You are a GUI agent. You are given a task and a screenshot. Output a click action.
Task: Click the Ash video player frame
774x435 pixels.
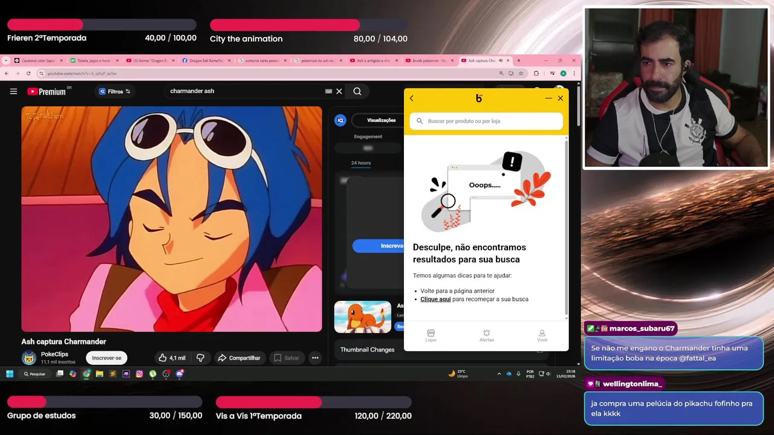click(172, 219)
